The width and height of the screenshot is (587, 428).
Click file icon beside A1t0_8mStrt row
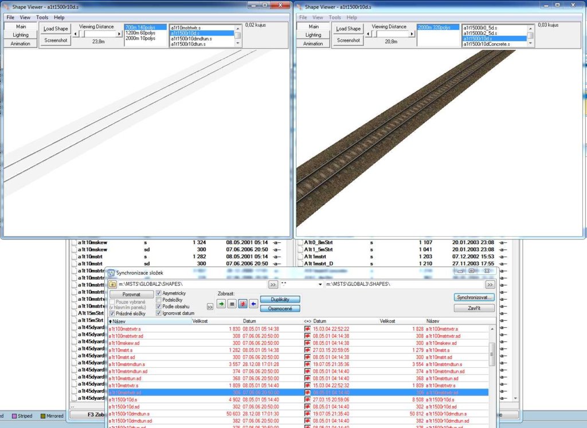tap(300, 242)
